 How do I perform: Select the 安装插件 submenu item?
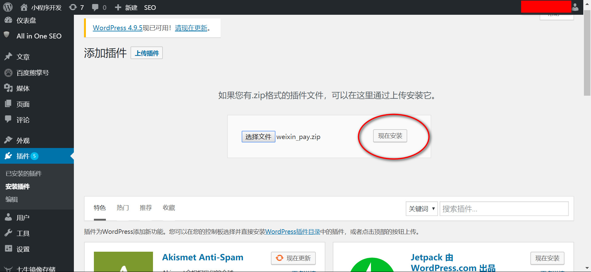coord(18,186)
